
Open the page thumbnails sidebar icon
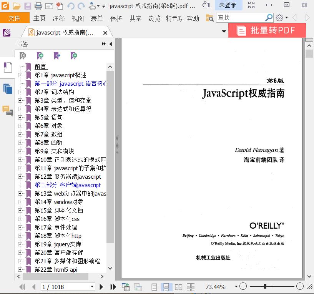click(8, 89)
